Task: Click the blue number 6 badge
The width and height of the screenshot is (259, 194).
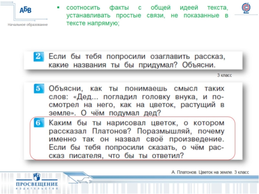Action: coord(39,123)
